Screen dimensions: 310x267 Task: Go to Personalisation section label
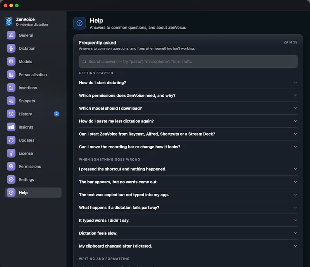click(33, 75)
